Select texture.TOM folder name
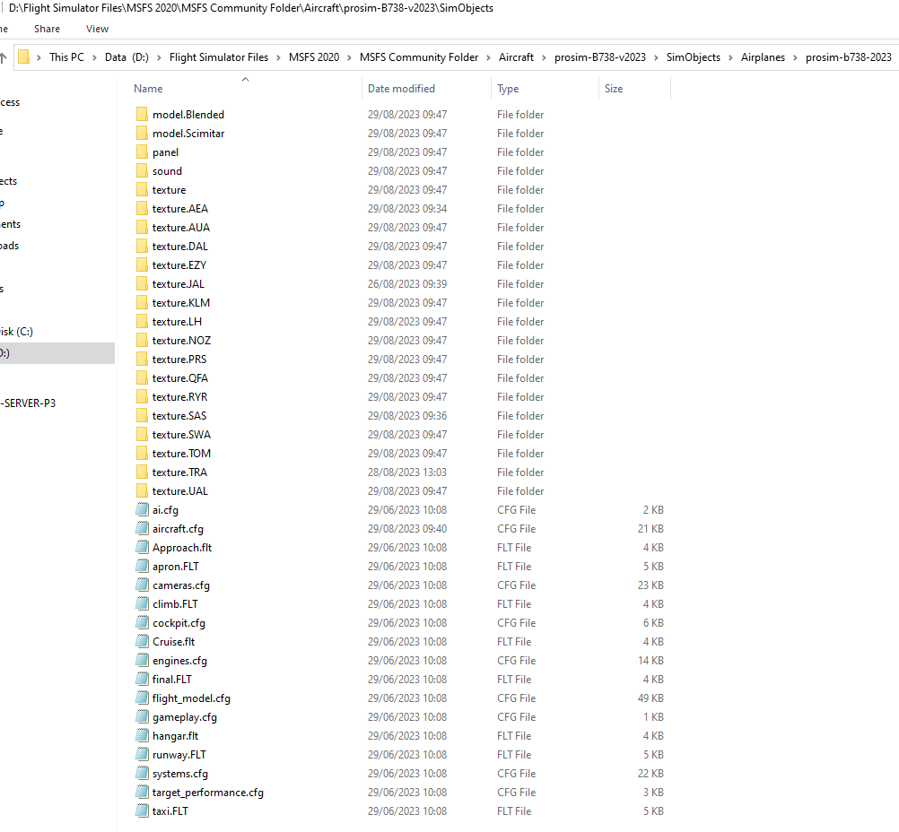 point(181,454)
